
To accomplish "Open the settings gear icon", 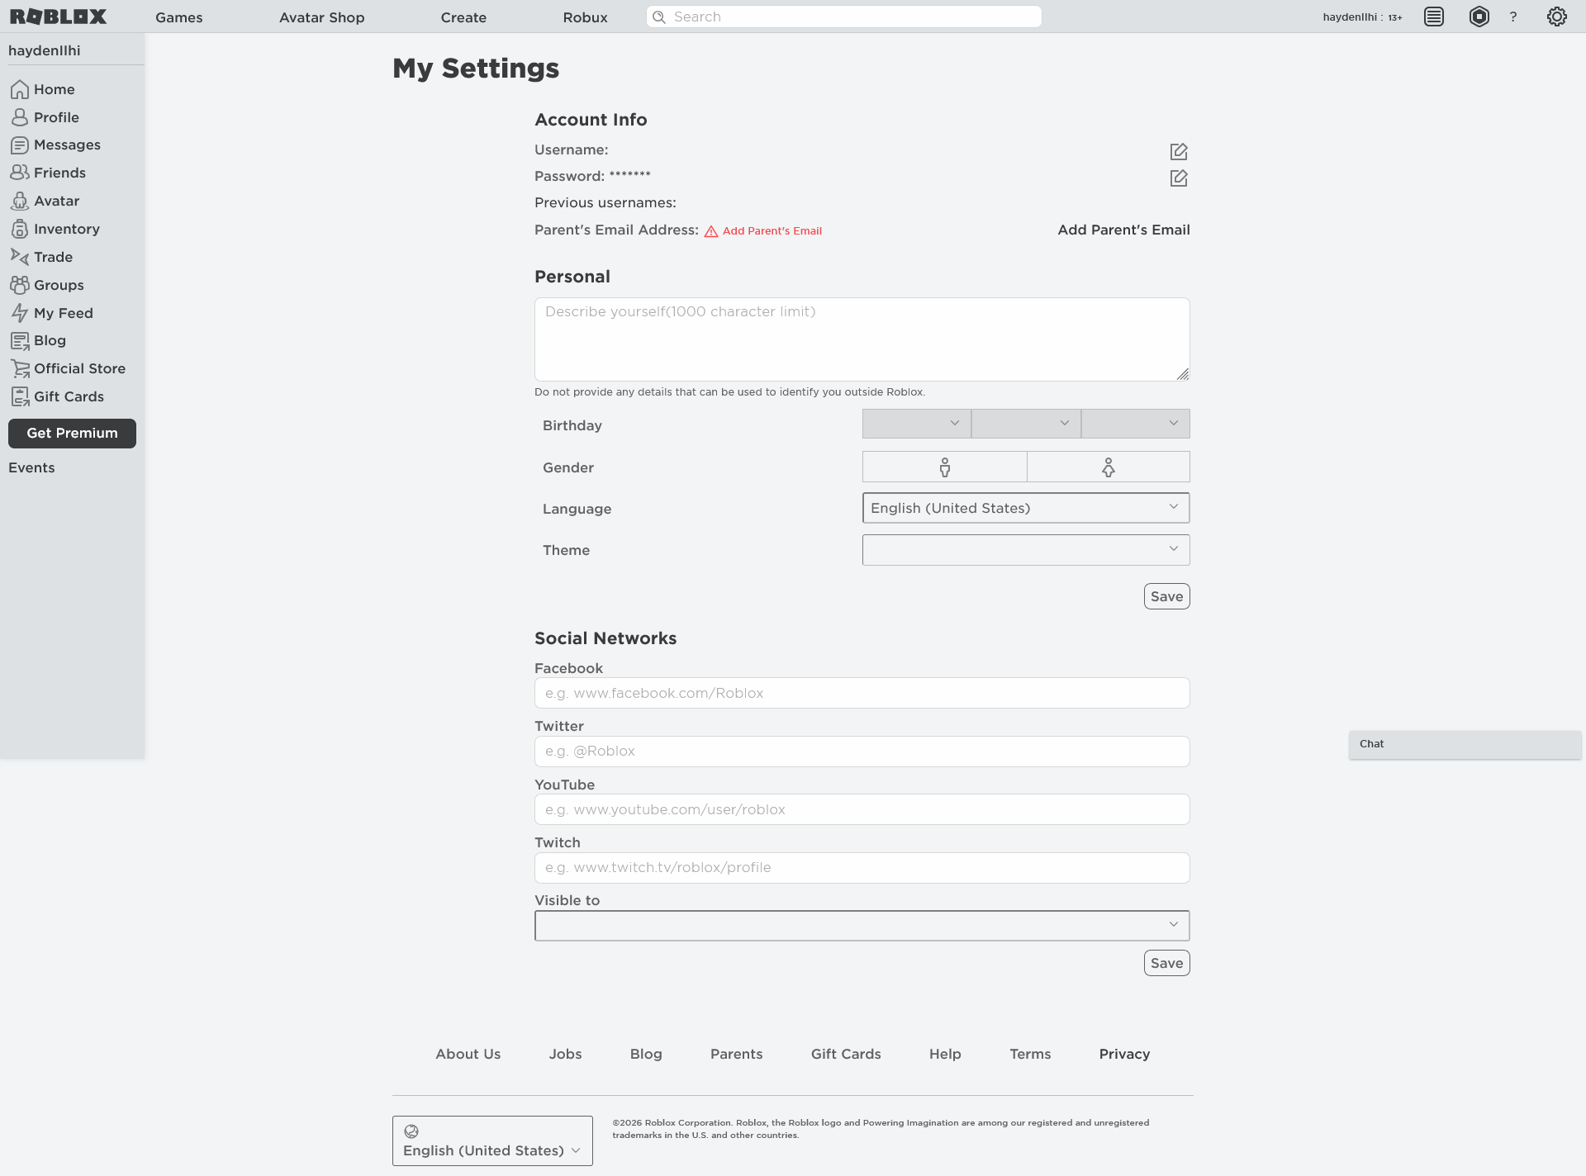I will click(x=1556, y=17).
